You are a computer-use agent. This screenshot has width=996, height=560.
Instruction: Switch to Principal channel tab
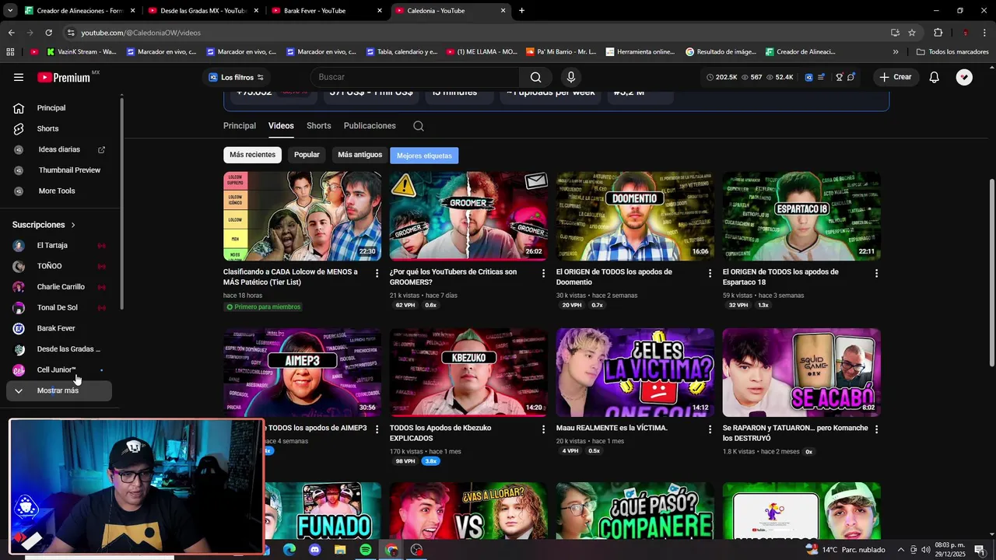pyautogui.click(x=240, y=126)
